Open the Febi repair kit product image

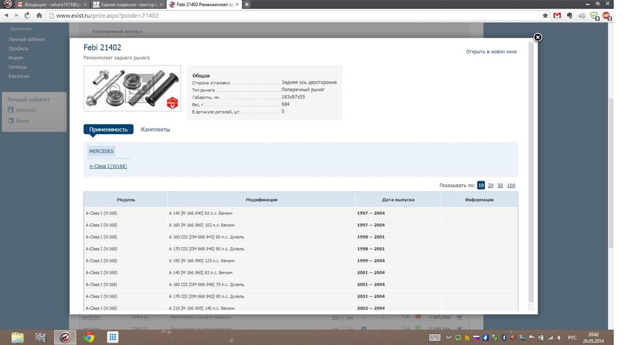click(x=132, y=88)
